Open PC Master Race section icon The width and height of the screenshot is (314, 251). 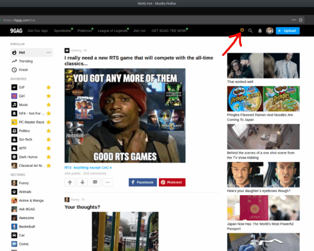pyautogui.click(x=14, y=122)
